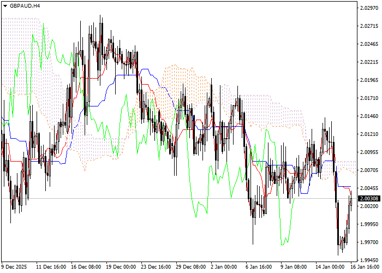Screen dimensions: 382x273
Task: Click time axis label 16 Jan 16:00
Action: click(x=365, y=267)
